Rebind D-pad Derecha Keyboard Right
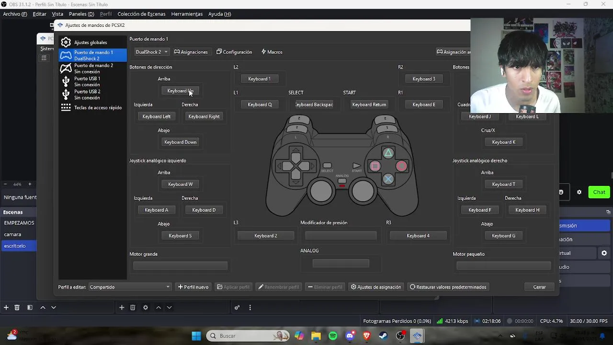 tap(204, 116)
